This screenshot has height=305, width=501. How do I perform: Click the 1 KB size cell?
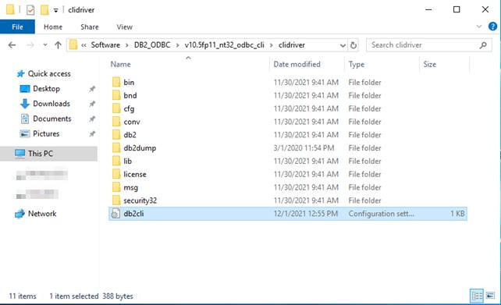[x=457, y=214]
